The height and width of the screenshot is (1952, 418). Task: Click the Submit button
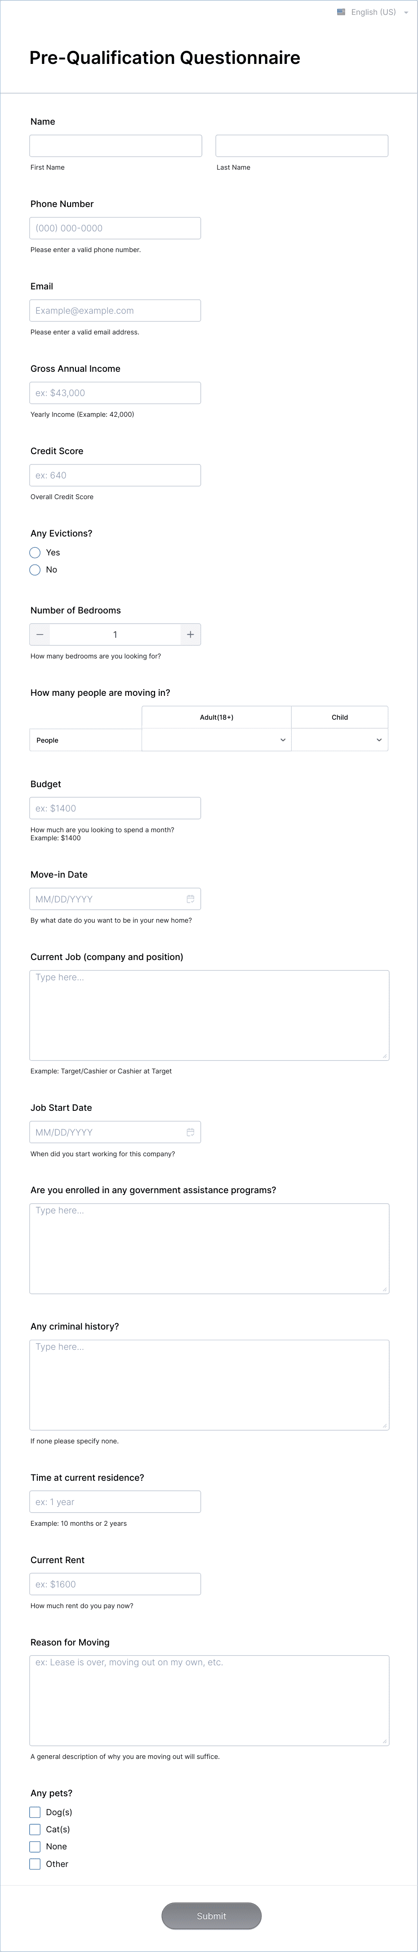pos(211,1915)
